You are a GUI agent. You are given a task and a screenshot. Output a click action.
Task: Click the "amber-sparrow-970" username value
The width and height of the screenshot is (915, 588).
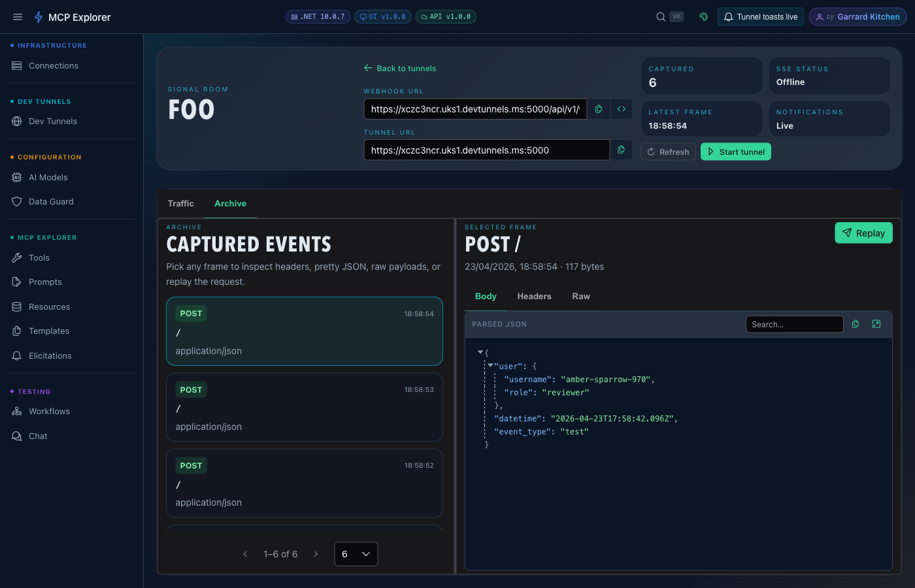pyautogui.click(x=605, y=380)
